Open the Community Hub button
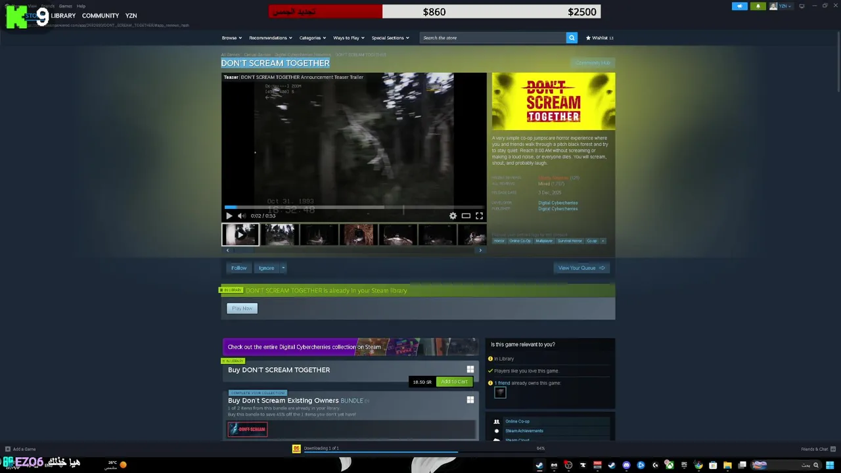The width and height of the screenshot is (841, 473). (593, 63)
